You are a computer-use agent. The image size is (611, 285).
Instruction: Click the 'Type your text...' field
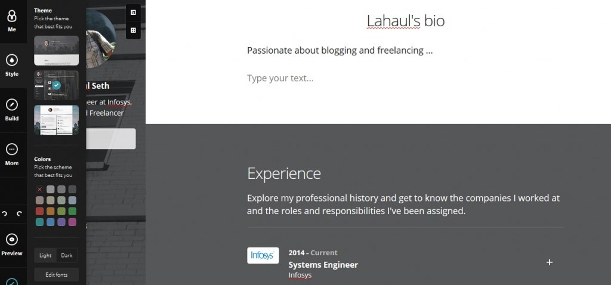pyautogui.click(x=280, y=78)
